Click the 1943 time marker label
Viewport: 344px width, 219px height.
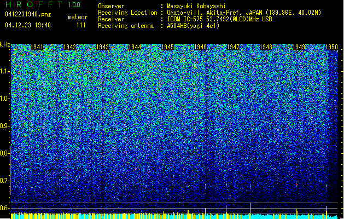pos(102,47)
